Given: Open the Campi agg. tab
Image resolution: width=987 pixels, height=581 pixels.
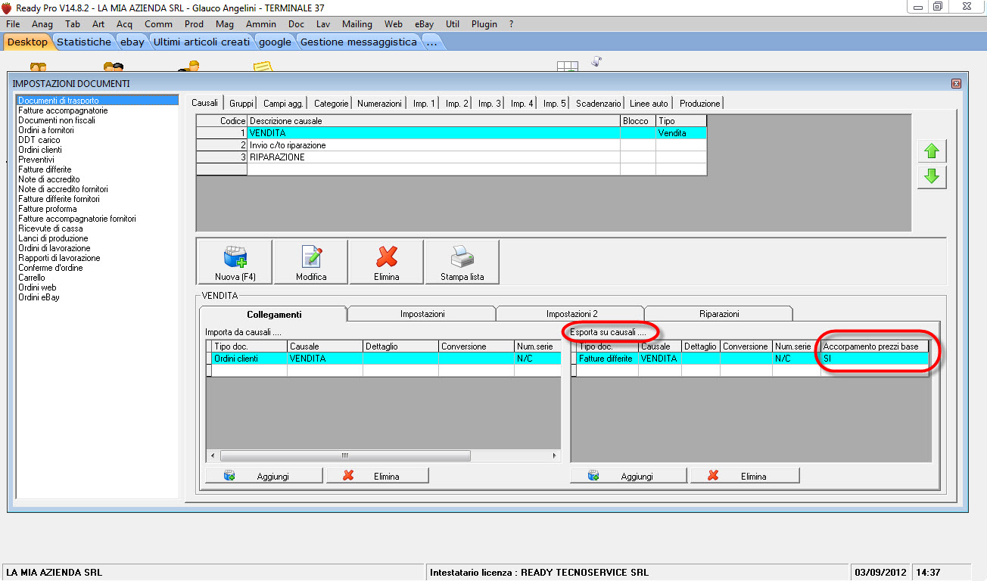Looking at the screenshot, I should [x=284, y=103].
